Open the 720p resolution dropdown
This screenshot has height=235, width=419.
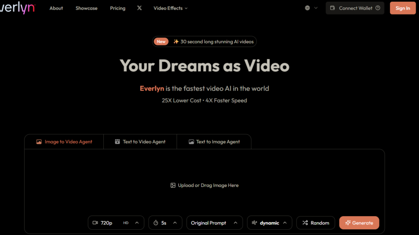(x=116, y=223)
